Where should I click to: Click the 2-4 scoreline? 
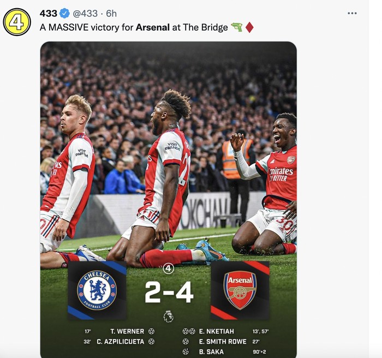click(x=169, y=293)
